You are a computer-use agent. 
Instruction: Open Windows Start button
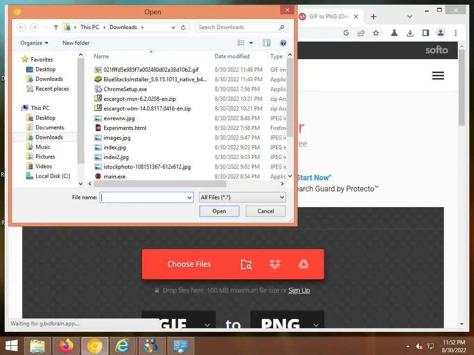point(12,346)
